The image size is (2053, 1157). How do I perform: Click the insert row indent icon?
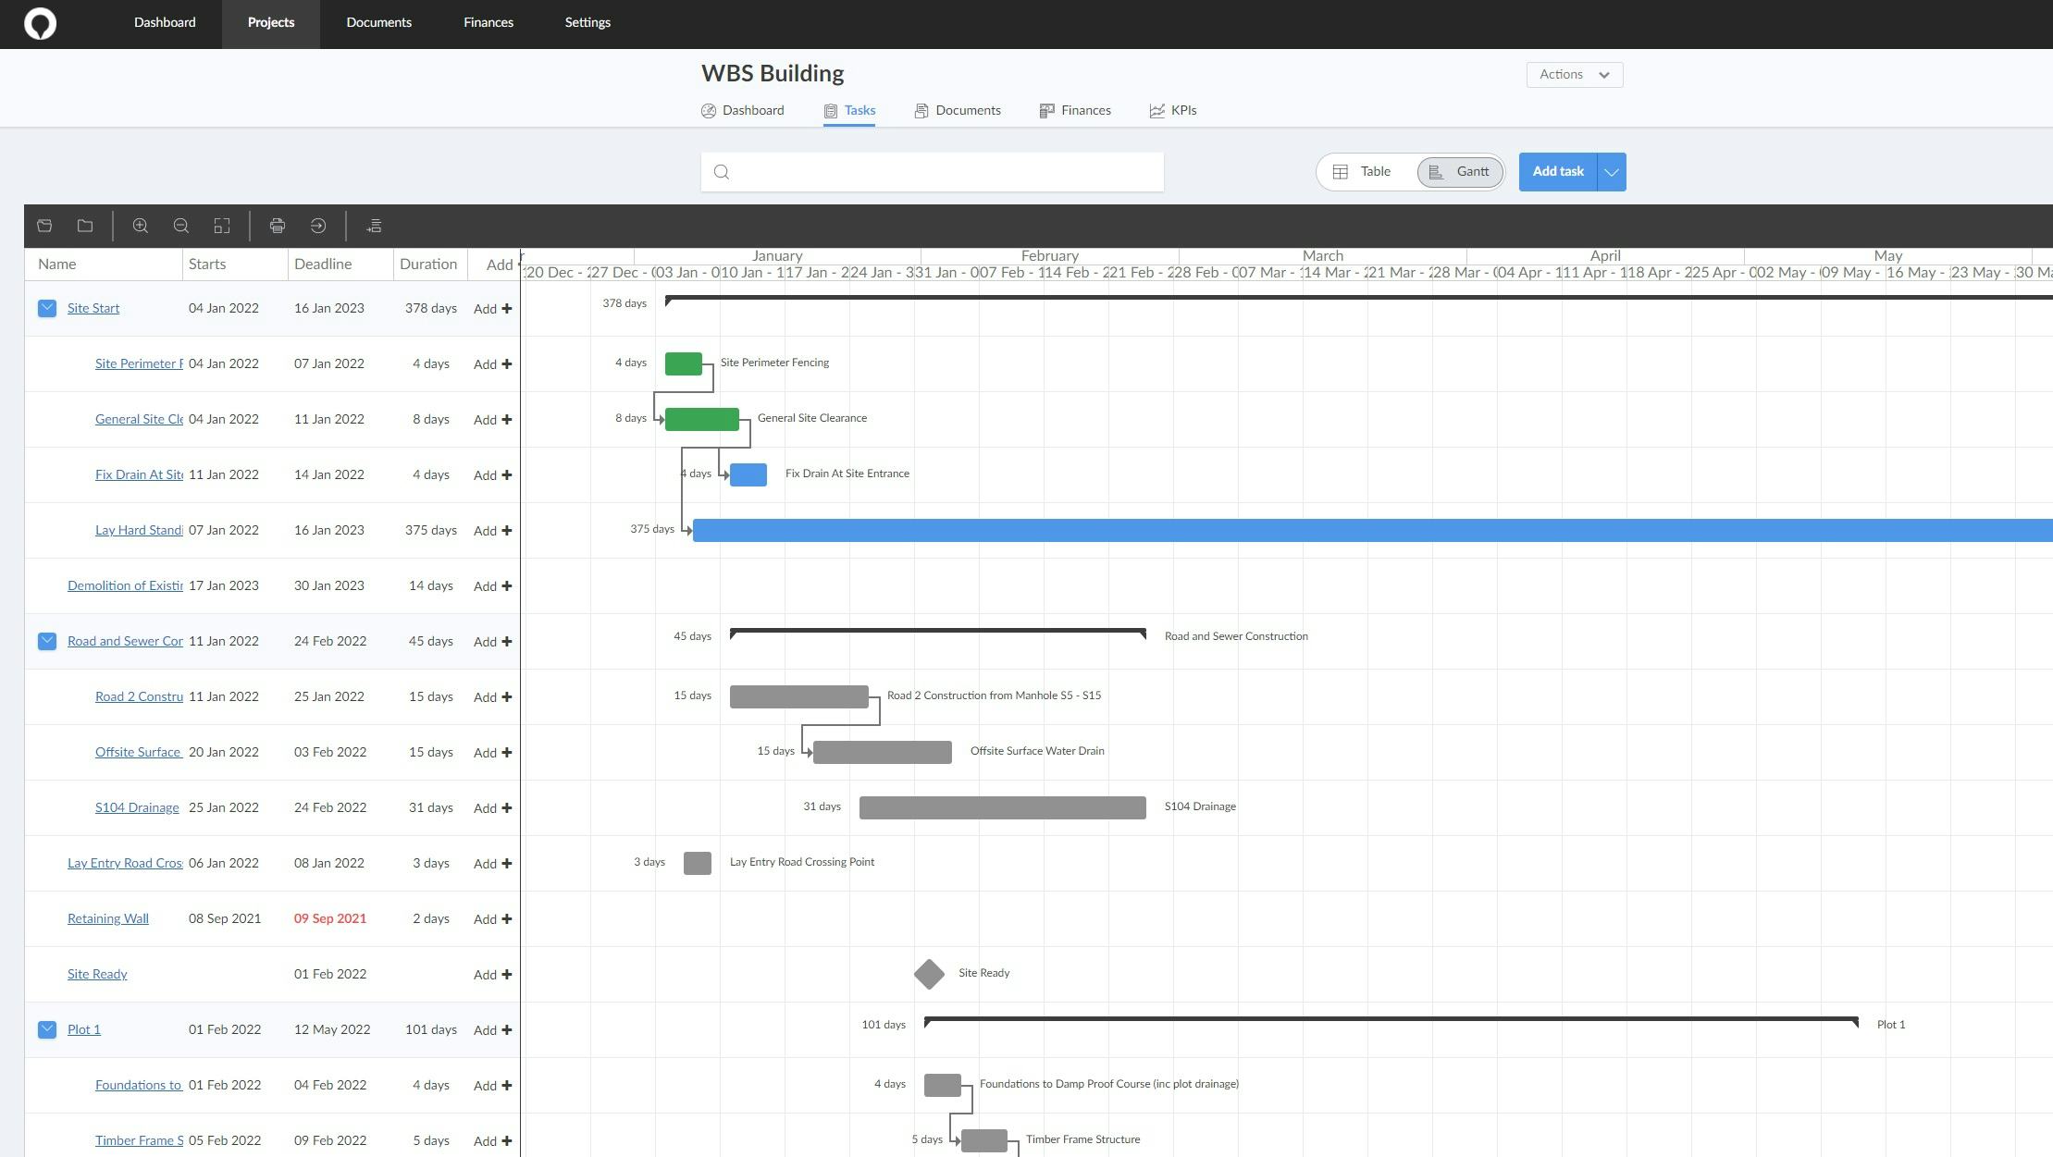coord(374,226)
